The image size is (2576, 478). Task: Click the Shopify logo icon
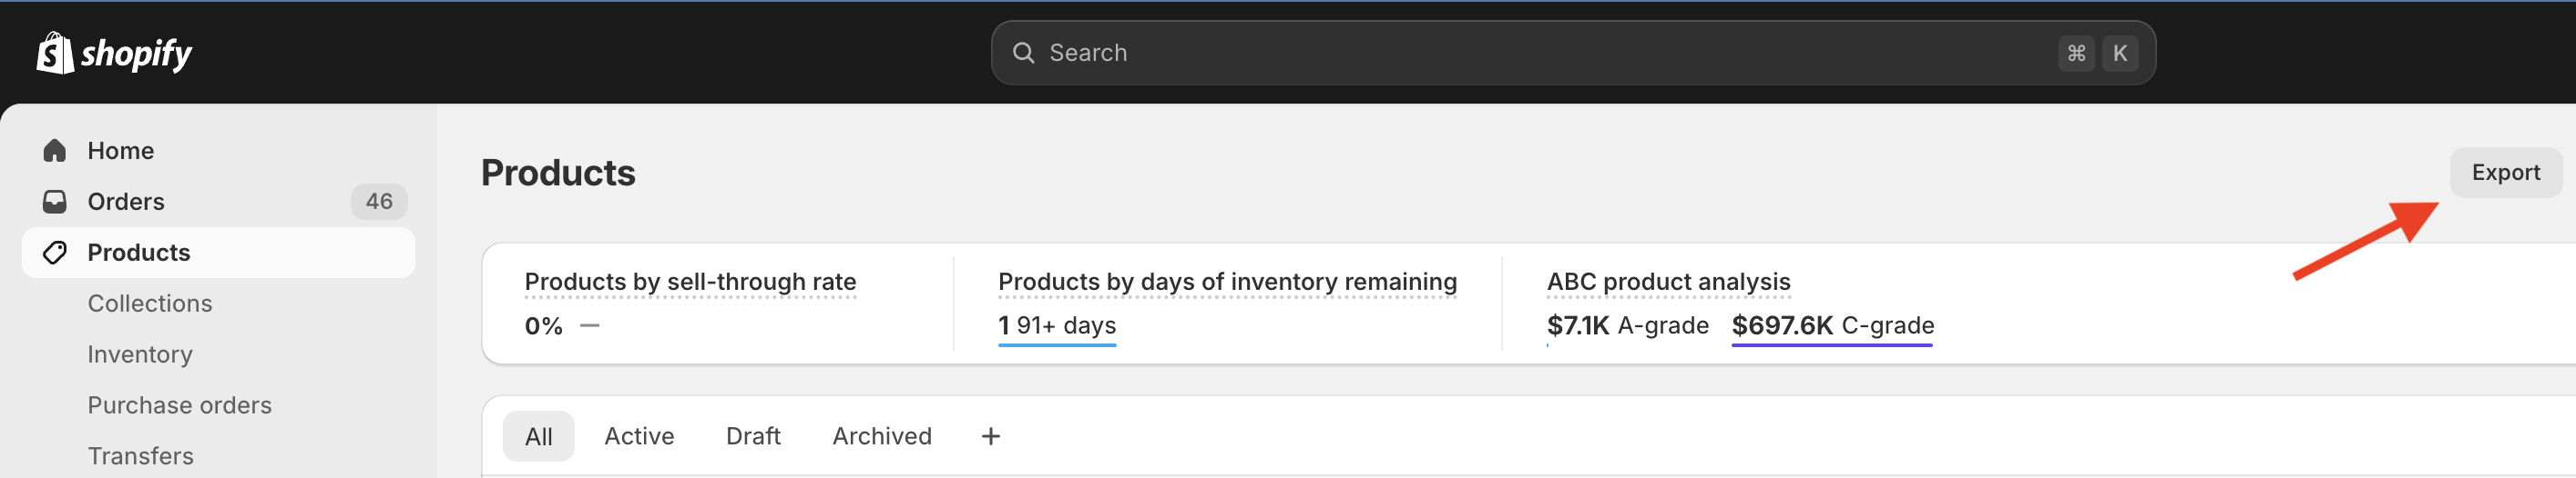[55, 52]
